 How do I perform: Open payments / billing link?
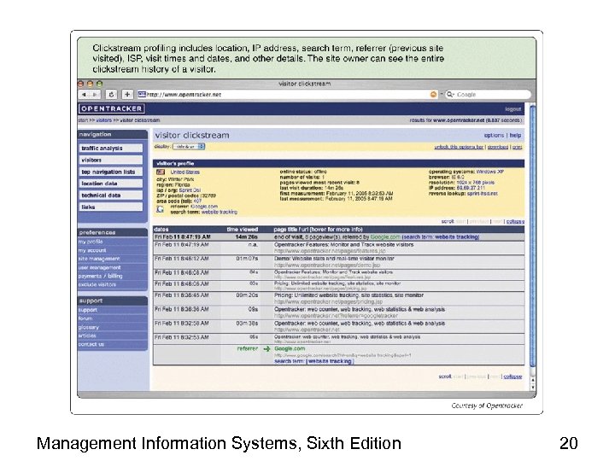tap(101, 277)
